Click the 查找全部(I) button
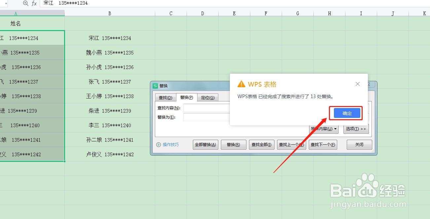The image size is (430, 219). click(262, 145)
